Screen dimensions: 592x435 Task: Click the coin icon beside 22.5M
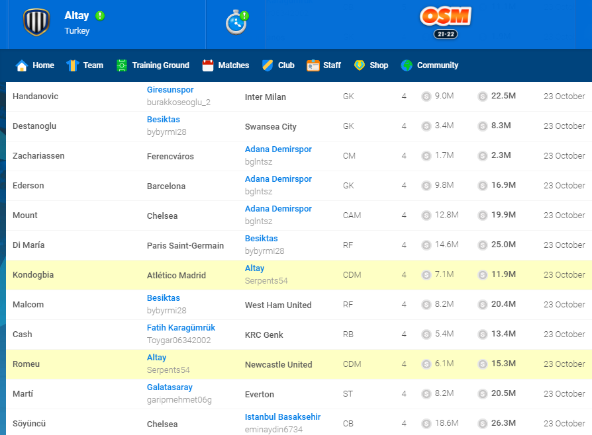[483, 97]
